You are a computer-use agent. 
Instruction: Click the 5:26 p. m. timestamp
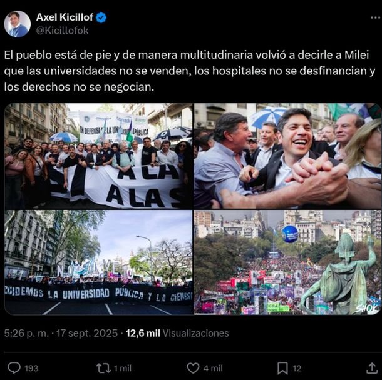pos(26,333)
